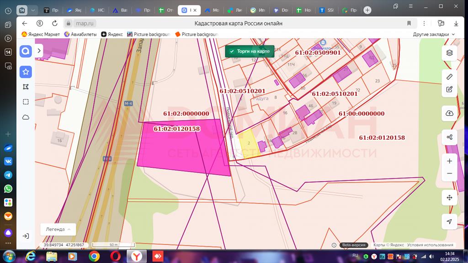Zoom out with the minus button
468x263 pixels.
pos(449,174)
